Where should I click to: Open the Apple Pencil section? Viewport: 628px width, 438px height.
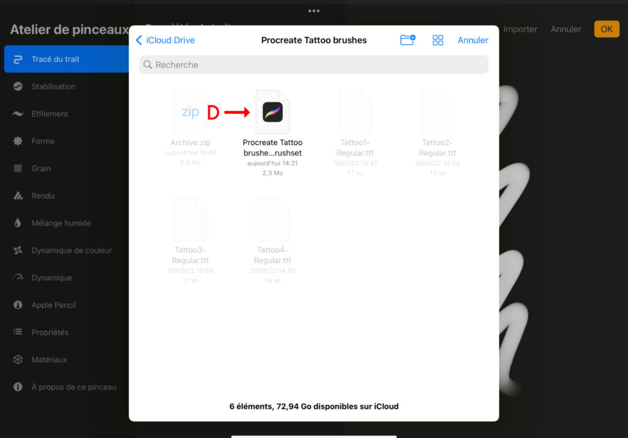[x=66, y=305]
